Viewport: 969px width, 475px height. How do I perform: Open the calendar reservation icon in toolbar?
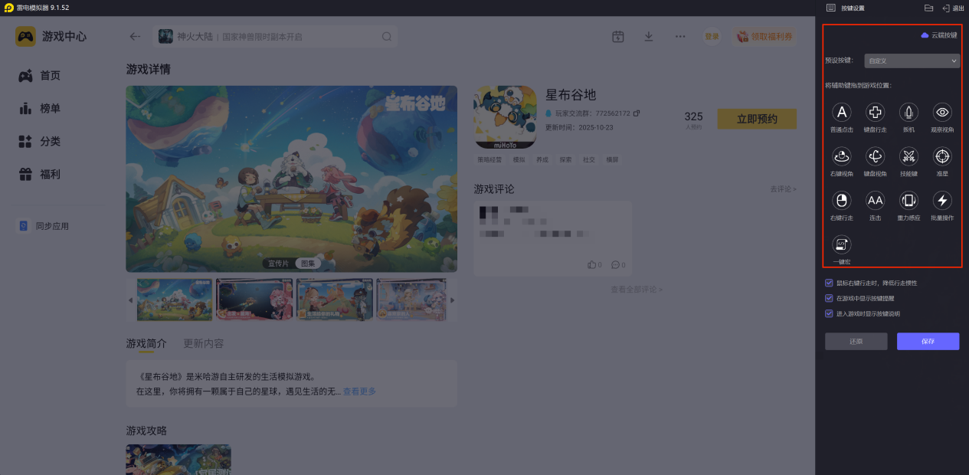pos(618,36)
